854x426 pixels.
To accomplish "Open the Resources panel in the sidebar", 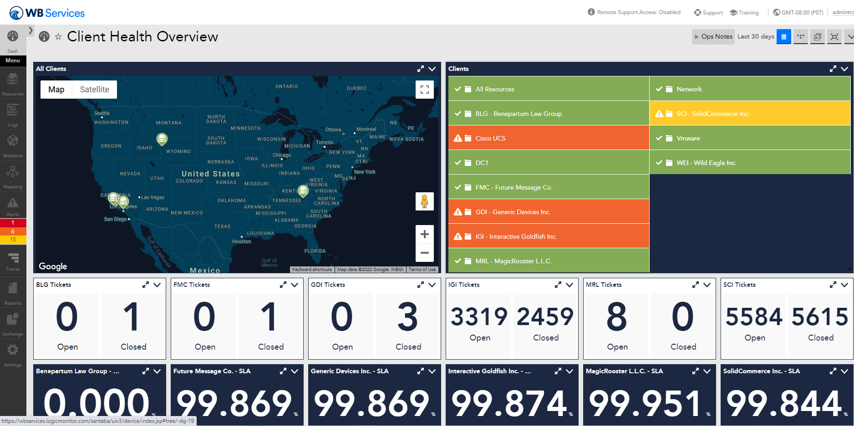I will (13, 82).
